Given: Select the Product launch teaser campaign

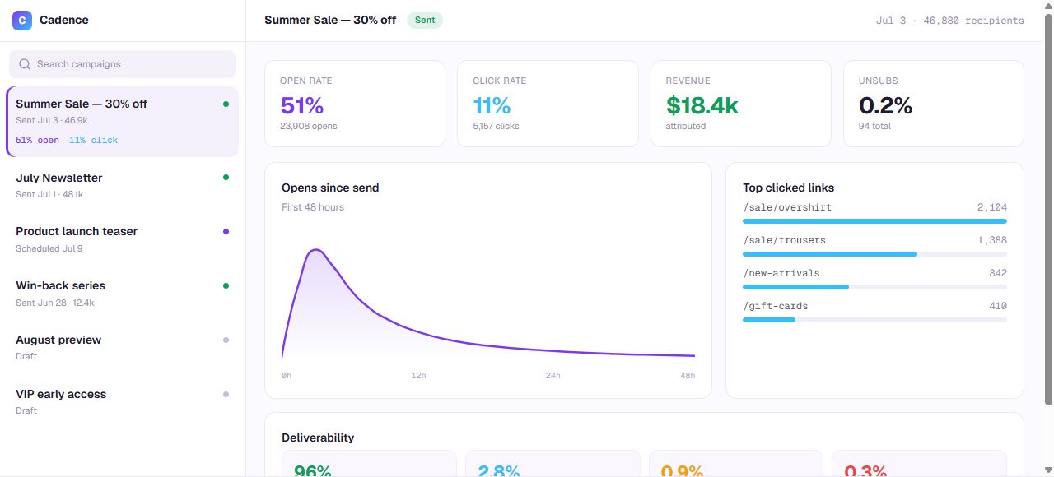Looking at the screenshot, I should pyautogui.click(x=122, y=240).
